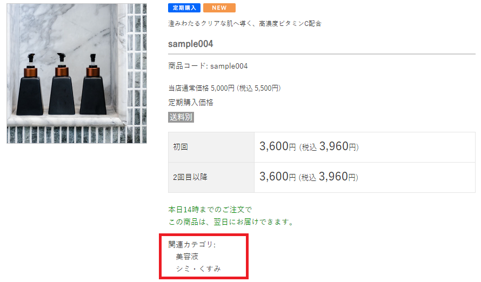Select the 2回目以降 row header

[x=211, y=177]
